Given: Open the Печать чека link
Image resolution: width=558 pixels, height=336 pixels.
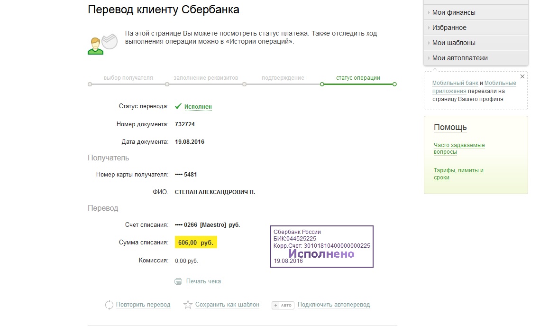Looking at the screenshot, I should (x=203, y=281).
